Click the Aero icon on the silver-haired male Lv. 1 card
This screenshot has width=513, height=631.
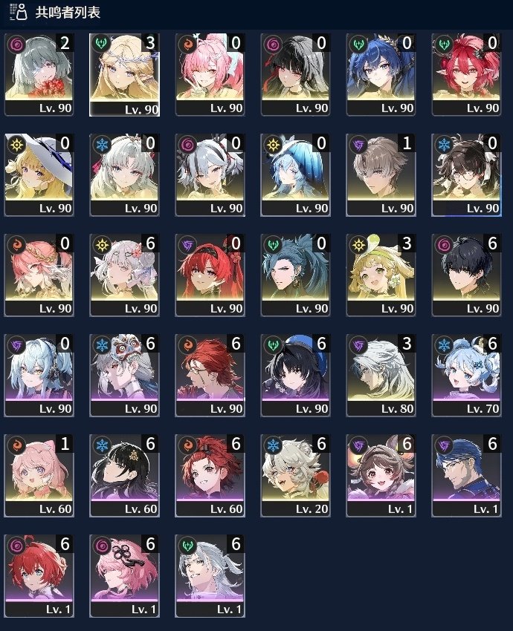pos(187,546)
